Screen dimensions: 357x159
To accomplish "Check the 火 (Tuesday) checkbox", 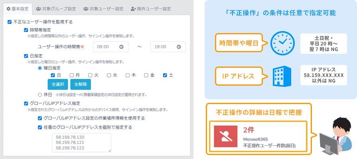I will point(90,75).
